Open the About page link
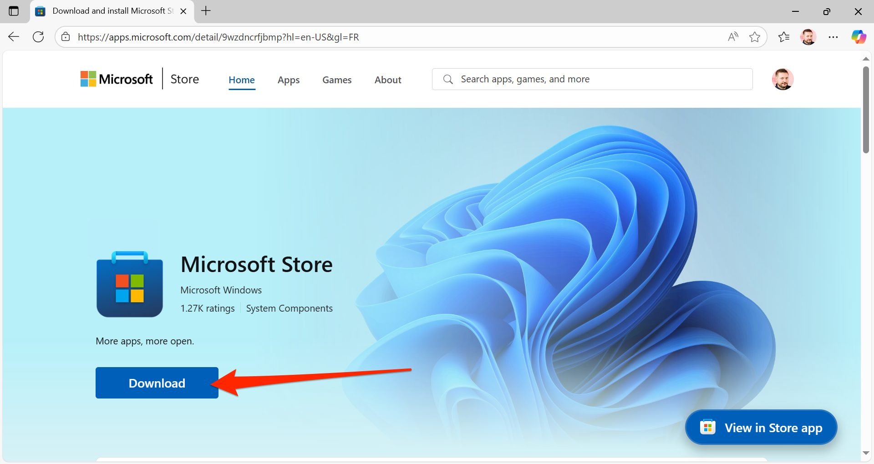874x464 pixels. (388, 80)
